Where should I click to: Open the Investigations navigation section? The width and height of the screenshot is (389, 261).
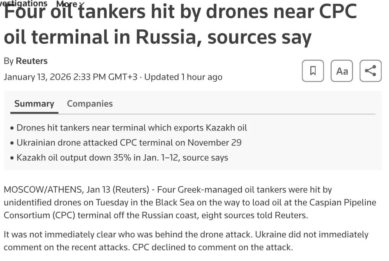point(24,3)
